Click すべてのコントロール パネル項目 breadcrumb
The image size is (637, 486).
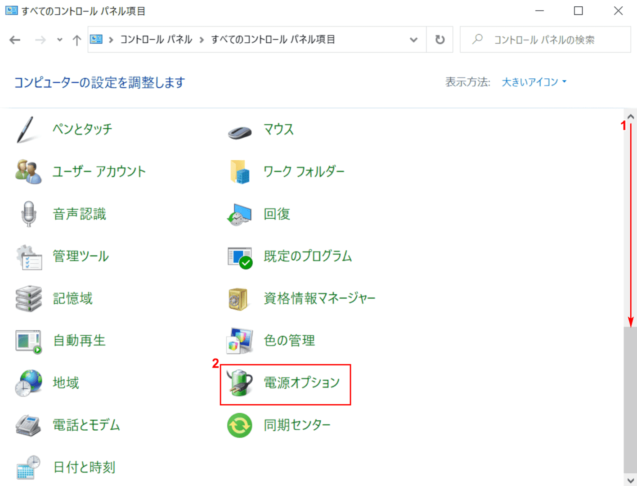pos(273,40)
